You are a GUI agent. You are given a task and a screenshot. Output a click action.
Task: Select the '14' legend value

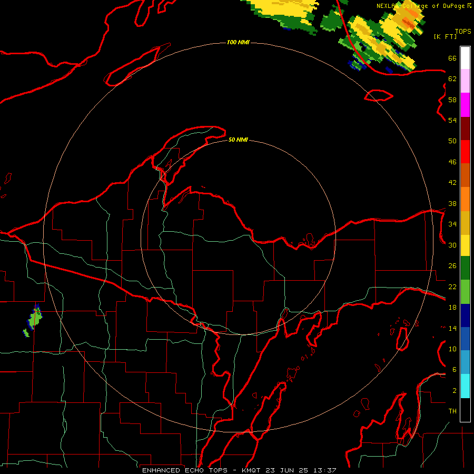452,328
